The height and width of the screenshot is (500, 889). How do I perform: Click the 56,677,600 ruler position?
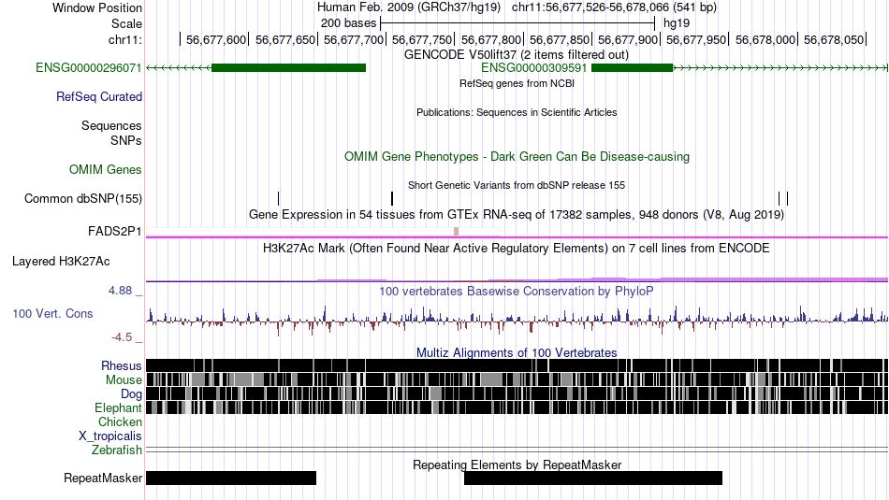click(x=216, y=39)
